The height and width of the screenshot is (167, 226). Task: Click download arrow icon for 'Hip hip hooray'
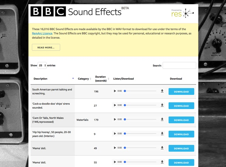162,134
